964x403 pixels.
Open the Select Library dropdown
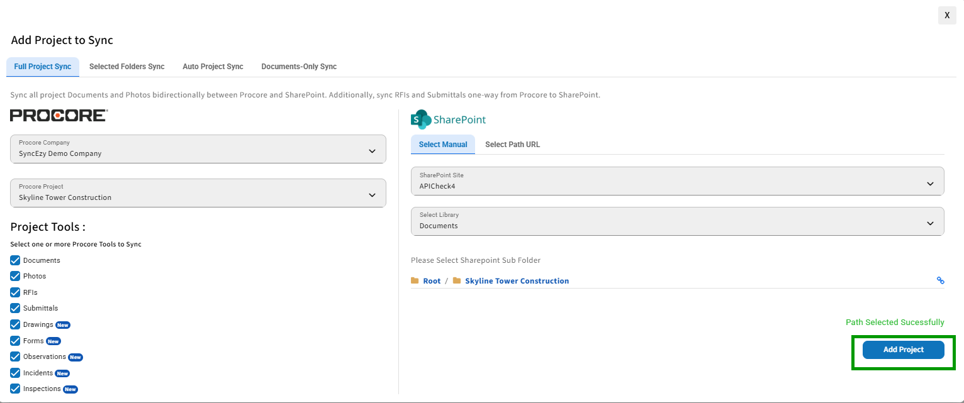click(677, 221)
